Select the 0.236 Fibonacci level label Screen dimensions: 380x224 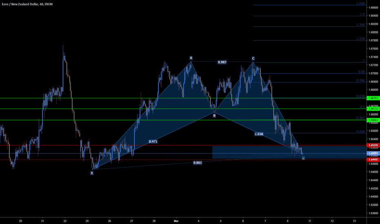pos(360,132)
